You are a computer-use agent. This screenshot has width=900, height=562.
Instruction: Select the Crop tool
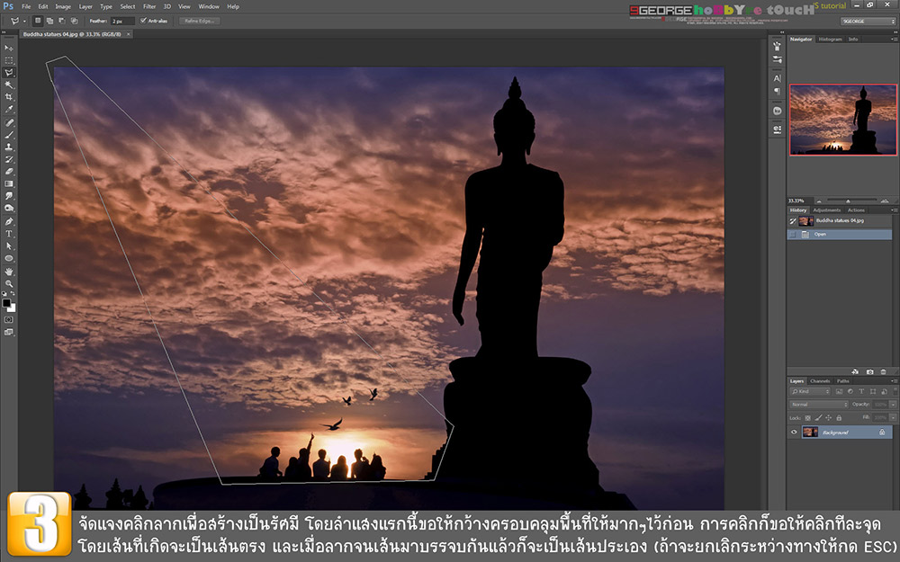pyautogui.click(x=9, y=97)
